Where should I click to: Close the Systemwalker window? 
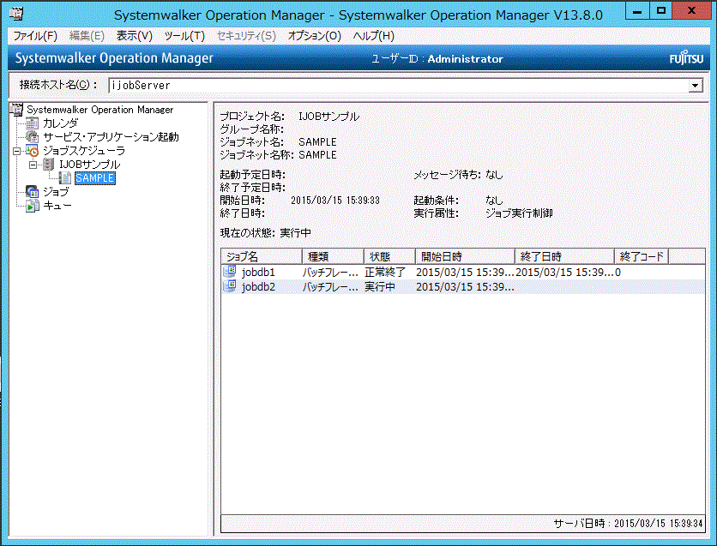(x=691, y=10)
